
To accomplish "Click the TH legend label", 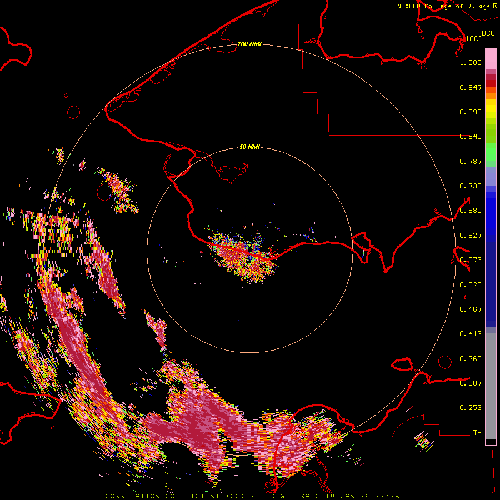I will click(x=477, y=433).
